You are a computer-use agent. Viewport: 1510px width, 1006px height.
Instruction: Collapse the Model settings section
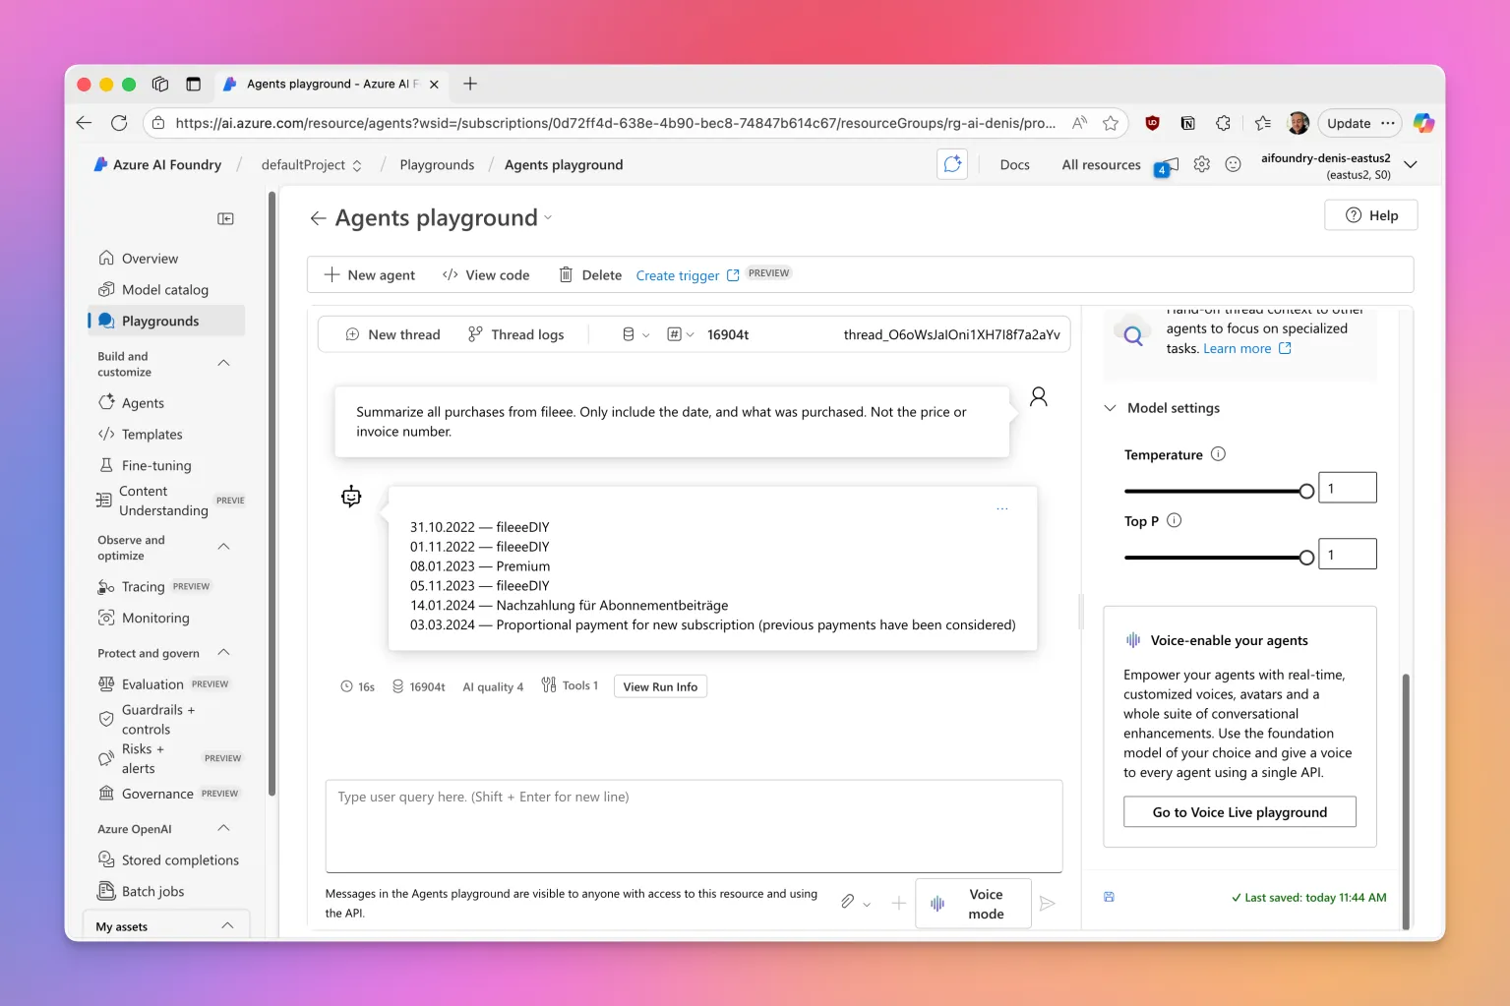(1110, 408)
